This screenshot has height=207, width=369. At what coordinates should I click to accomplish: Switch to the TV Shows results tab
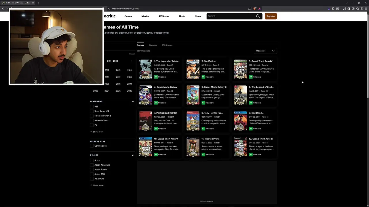[167, 45]
